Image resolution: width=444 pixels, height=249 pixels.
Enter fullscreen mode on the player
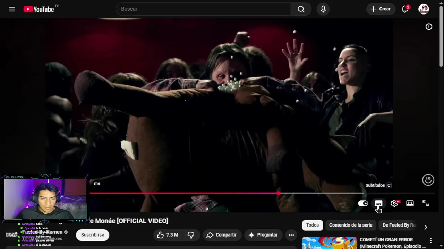click(x=426, y=203)
